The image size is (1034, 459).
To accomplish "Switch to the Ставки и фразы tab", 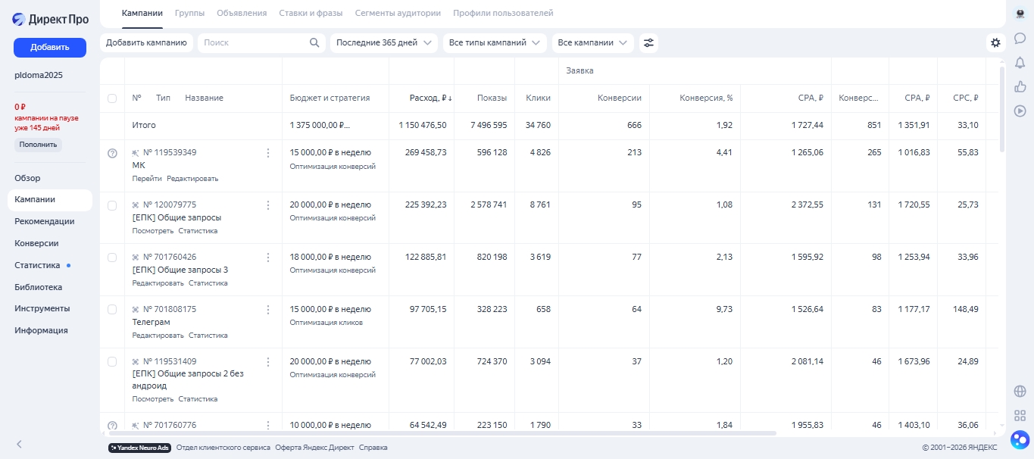I will (x=311, y=13).
